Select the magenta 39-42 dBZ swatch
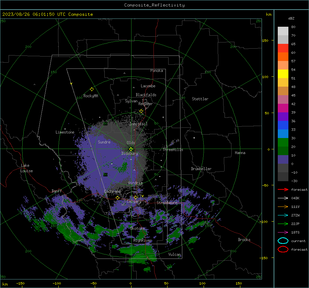Screen dimensions: 309x288 pos(283,108)
